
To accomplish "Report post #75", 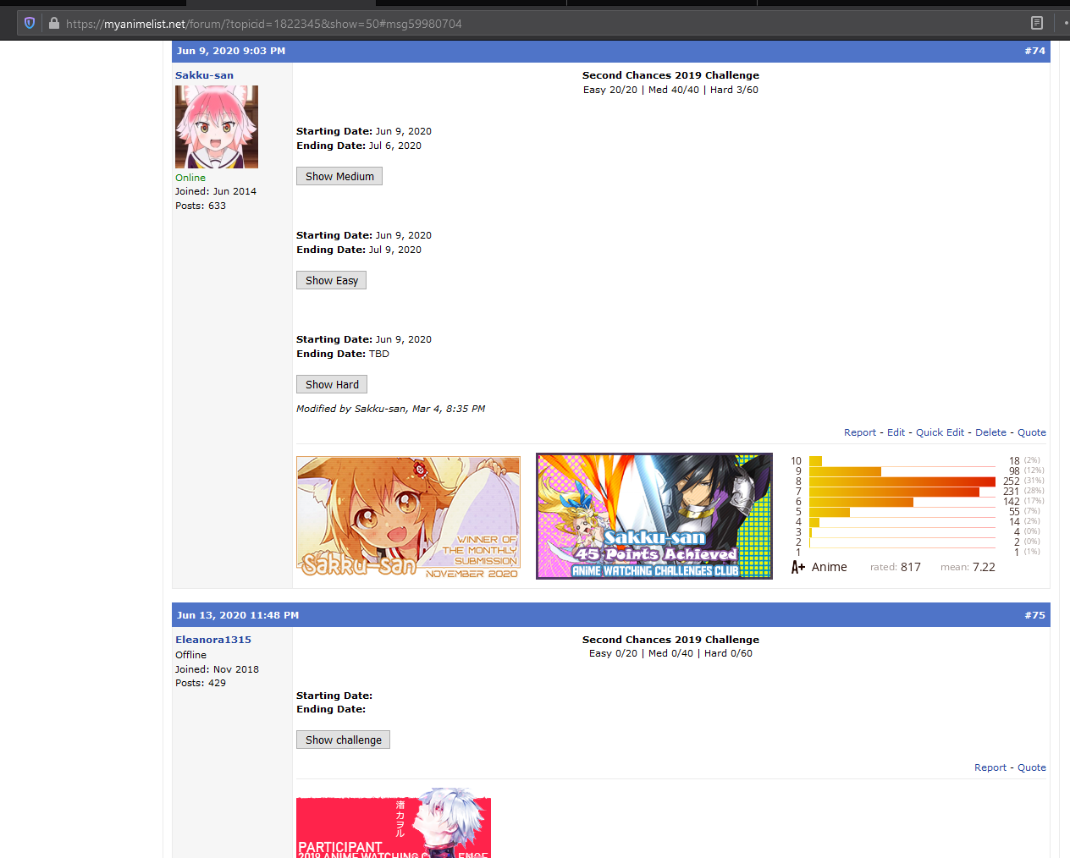I will point(990,767).
